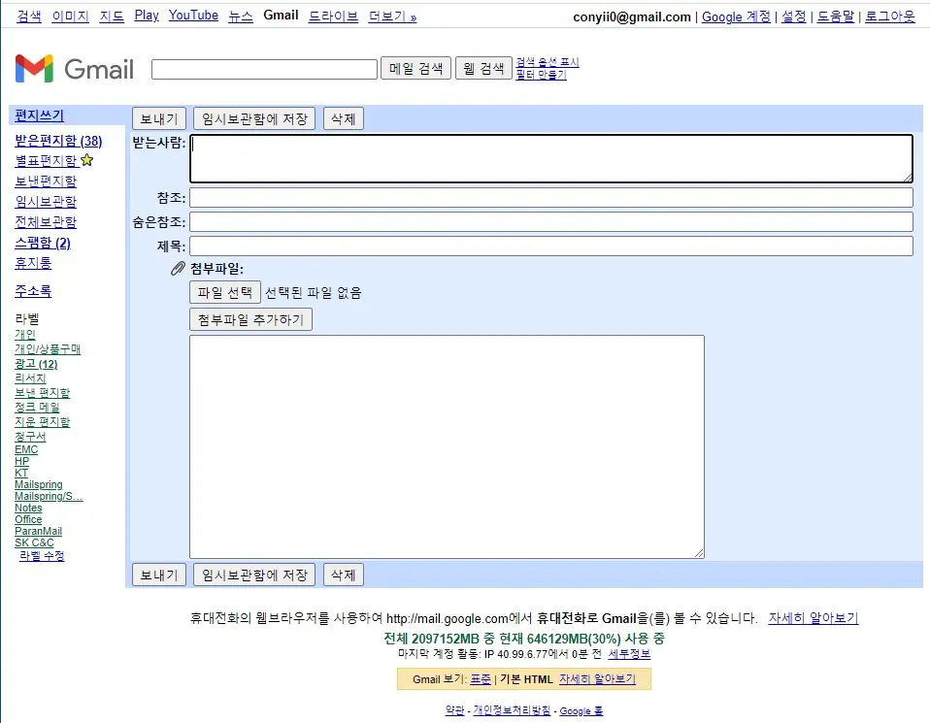The height and width of the screenshot is (723, 930).
Task: Open YouTube from top navigation
Action: click(193, 16)
